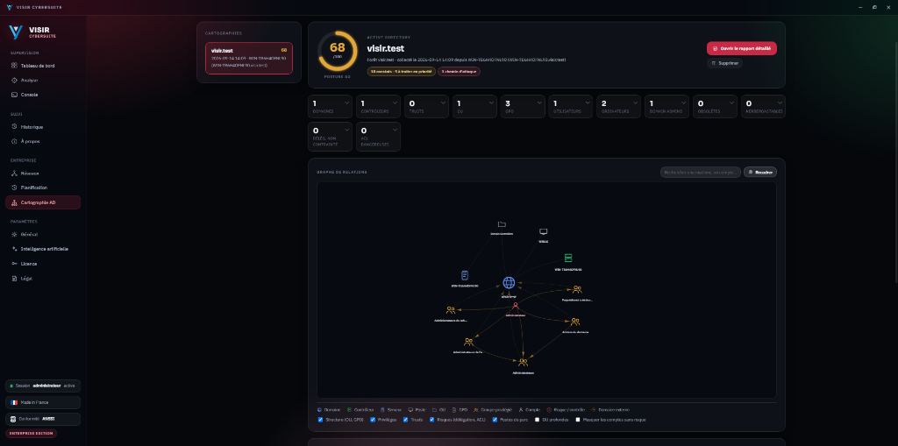Expand the Domaines stat card
898x446 pixels.
click(330, 107)
